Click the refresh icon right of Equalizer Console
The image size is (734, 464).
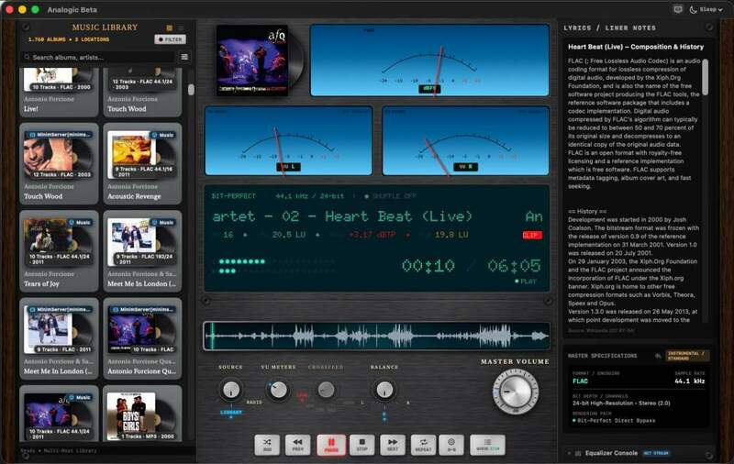(709, 454)
